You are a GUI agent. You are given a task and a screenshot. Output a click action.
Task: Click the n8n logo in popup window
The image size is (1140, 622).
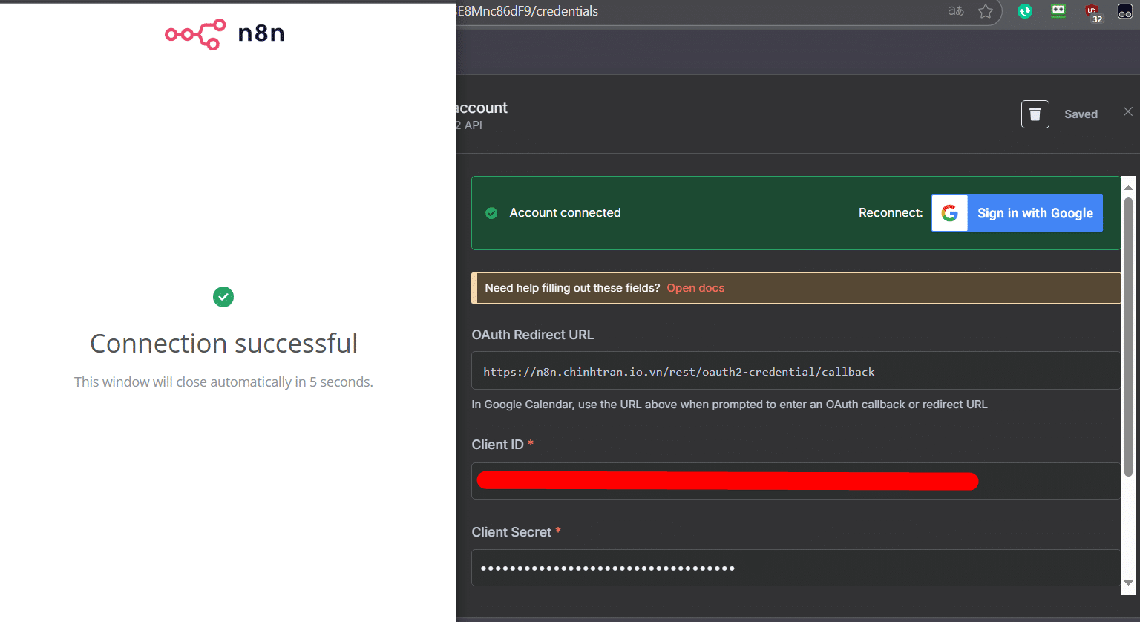(x=224, y=33)
